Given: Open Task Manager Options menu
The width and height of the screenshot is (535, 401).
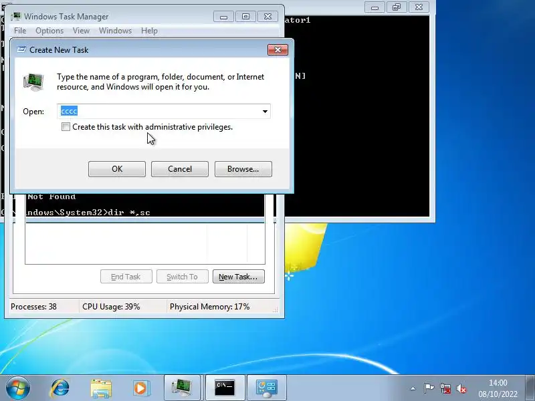Looking at the screenshot, I should tap(49, 31).
